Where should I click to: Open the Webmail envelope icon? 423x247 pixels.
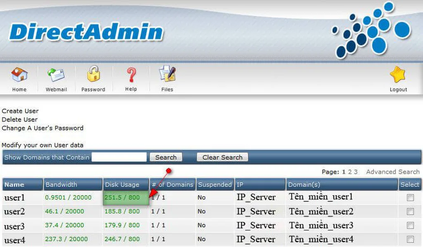(x=56, y=75)
